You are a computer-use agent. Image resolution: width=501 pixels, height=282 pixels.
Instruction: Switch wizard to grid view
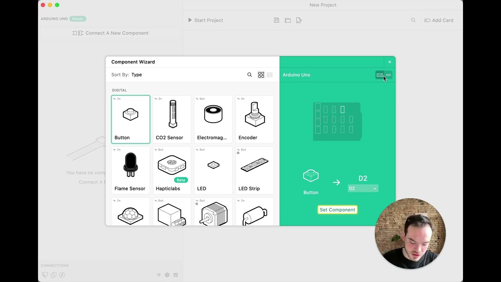coord(261,75)
